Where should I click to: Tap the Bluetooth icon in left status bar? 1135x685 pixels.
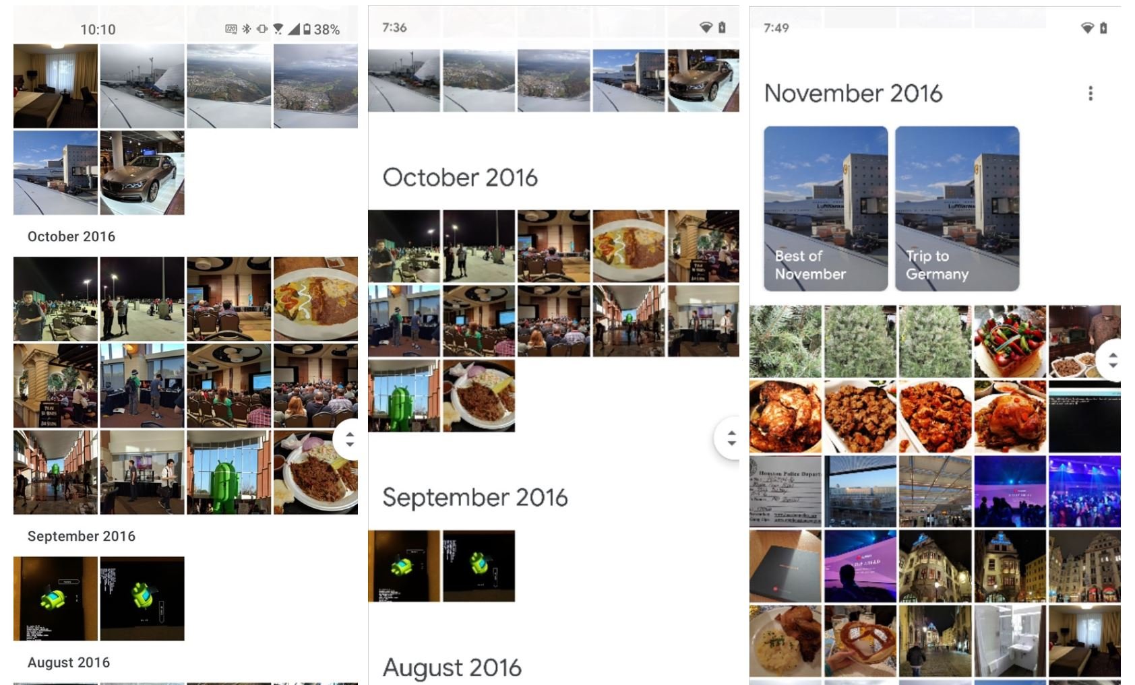coord(247,29)
